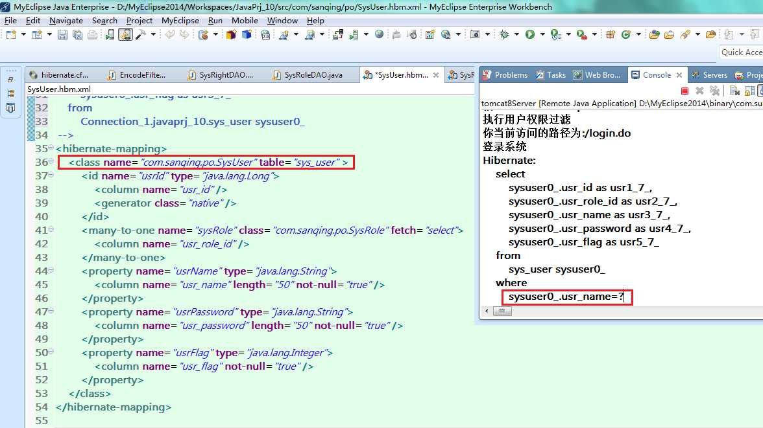Open the Help menu
The width and height of the screenshot is (763, 428).
pos(315,21)
